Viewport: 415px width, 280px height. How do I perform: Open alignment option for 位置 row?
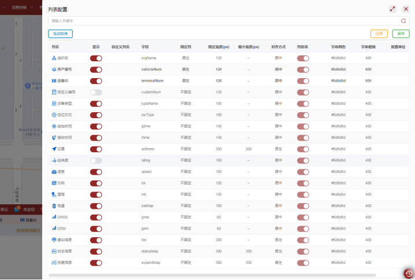pyautogui.click(x=279, y=149)
